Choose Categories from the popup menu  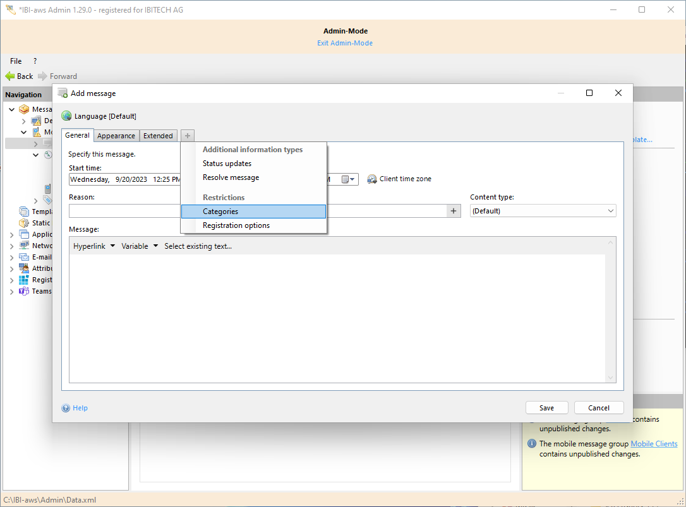click(220, 212)
